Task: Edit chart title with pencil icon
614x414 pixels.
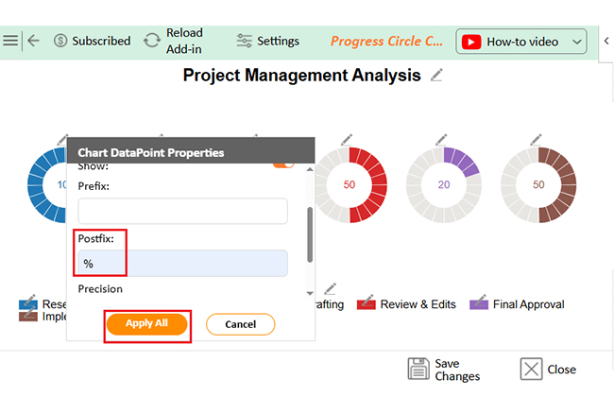Action: pos(436,76)
